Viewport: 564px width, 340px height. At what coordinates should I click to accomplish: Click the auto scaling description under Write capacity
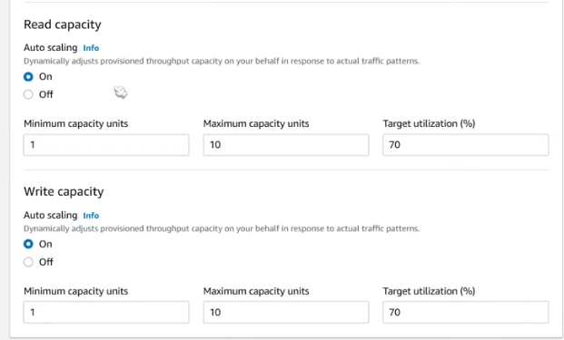222,228
